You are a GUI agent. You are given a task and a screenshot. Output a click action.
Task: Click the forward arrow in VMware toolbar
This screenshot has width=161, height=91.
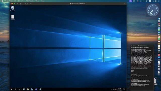pos(27,4)
